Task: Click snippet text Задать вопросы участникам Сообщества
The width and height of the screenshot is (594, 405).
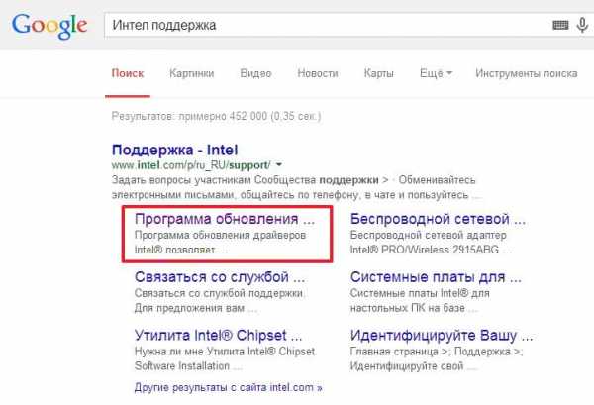Action: pos(213,179)
